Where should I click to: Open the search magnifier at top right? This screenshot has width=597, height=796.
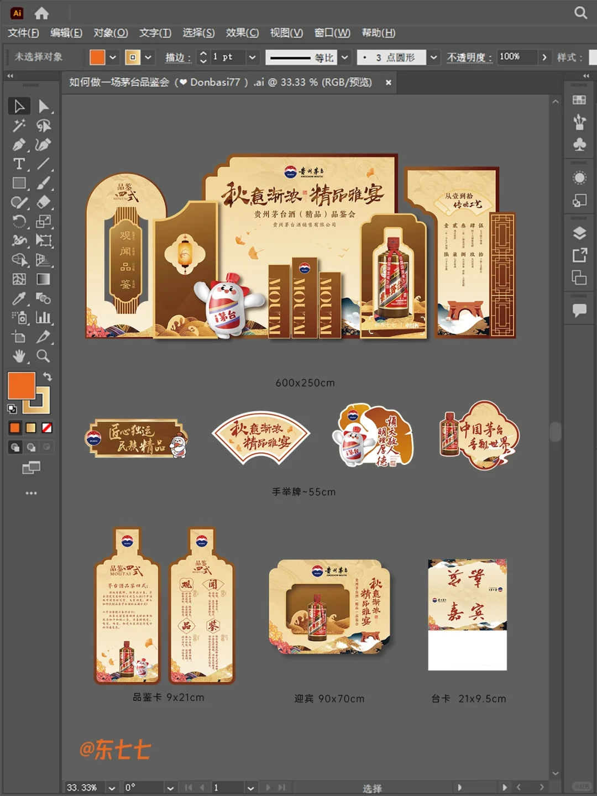[x=580, y=13]
